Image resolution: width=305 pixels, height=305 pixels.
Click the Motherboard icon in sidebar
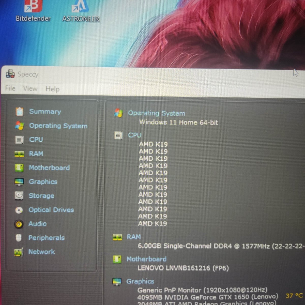tap(19, 168)
